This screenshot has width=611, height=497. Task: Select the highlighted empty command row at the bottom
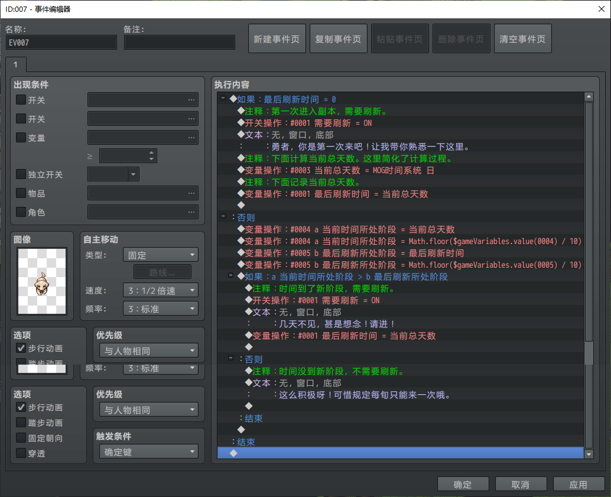401,453
